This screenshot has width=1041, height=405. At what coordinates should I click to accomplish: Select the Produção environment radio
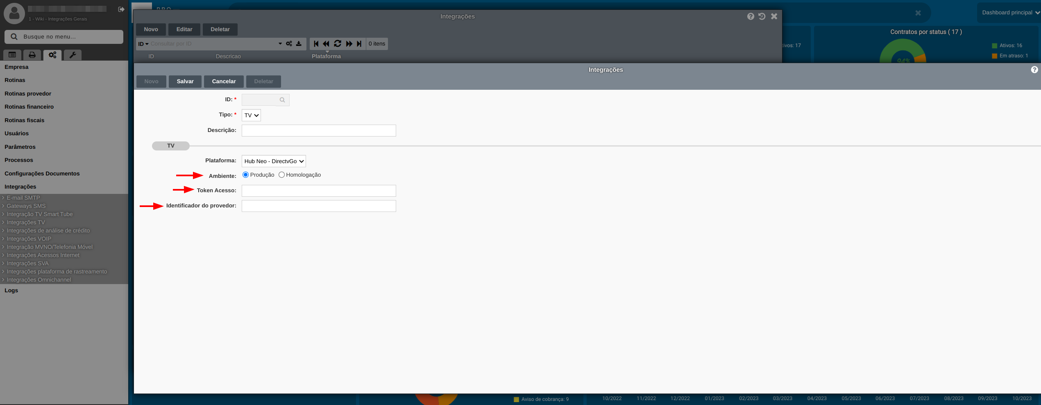click(x=245, y=175)
